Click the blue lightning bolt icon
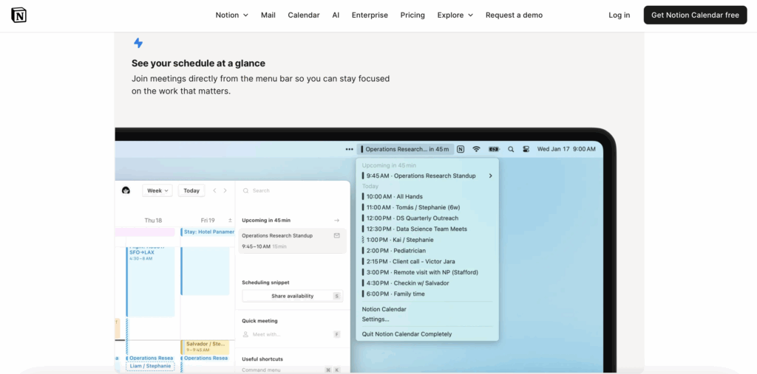The width and height of the screenshot is (757, 374). pos(138,43)
